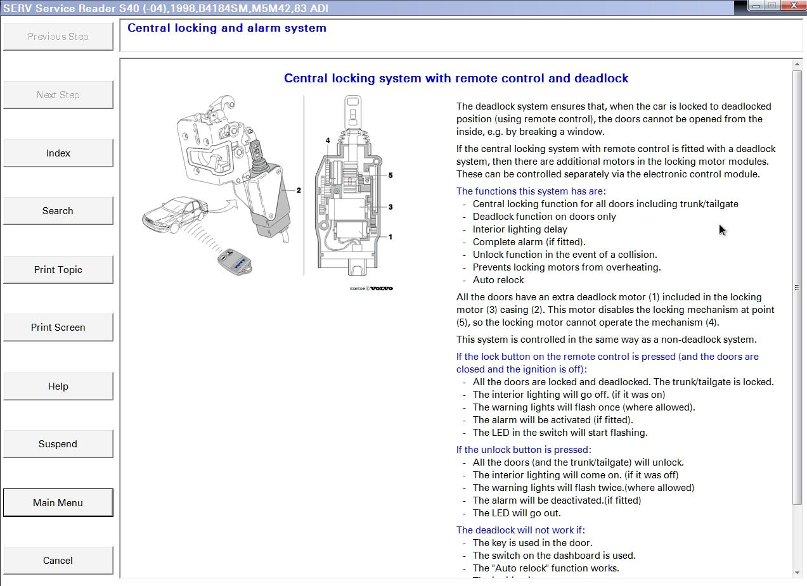
Task: Click 'The switch on the dashboard is used.'
Action: tap(554, 556)
